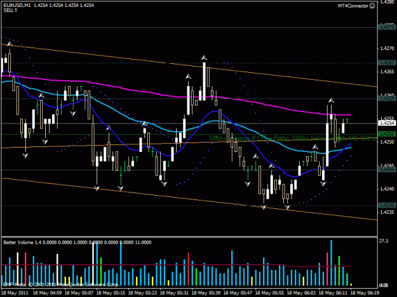Select the current price label 1.4254
Screen dimensions: 397x297
coord(386,123)
